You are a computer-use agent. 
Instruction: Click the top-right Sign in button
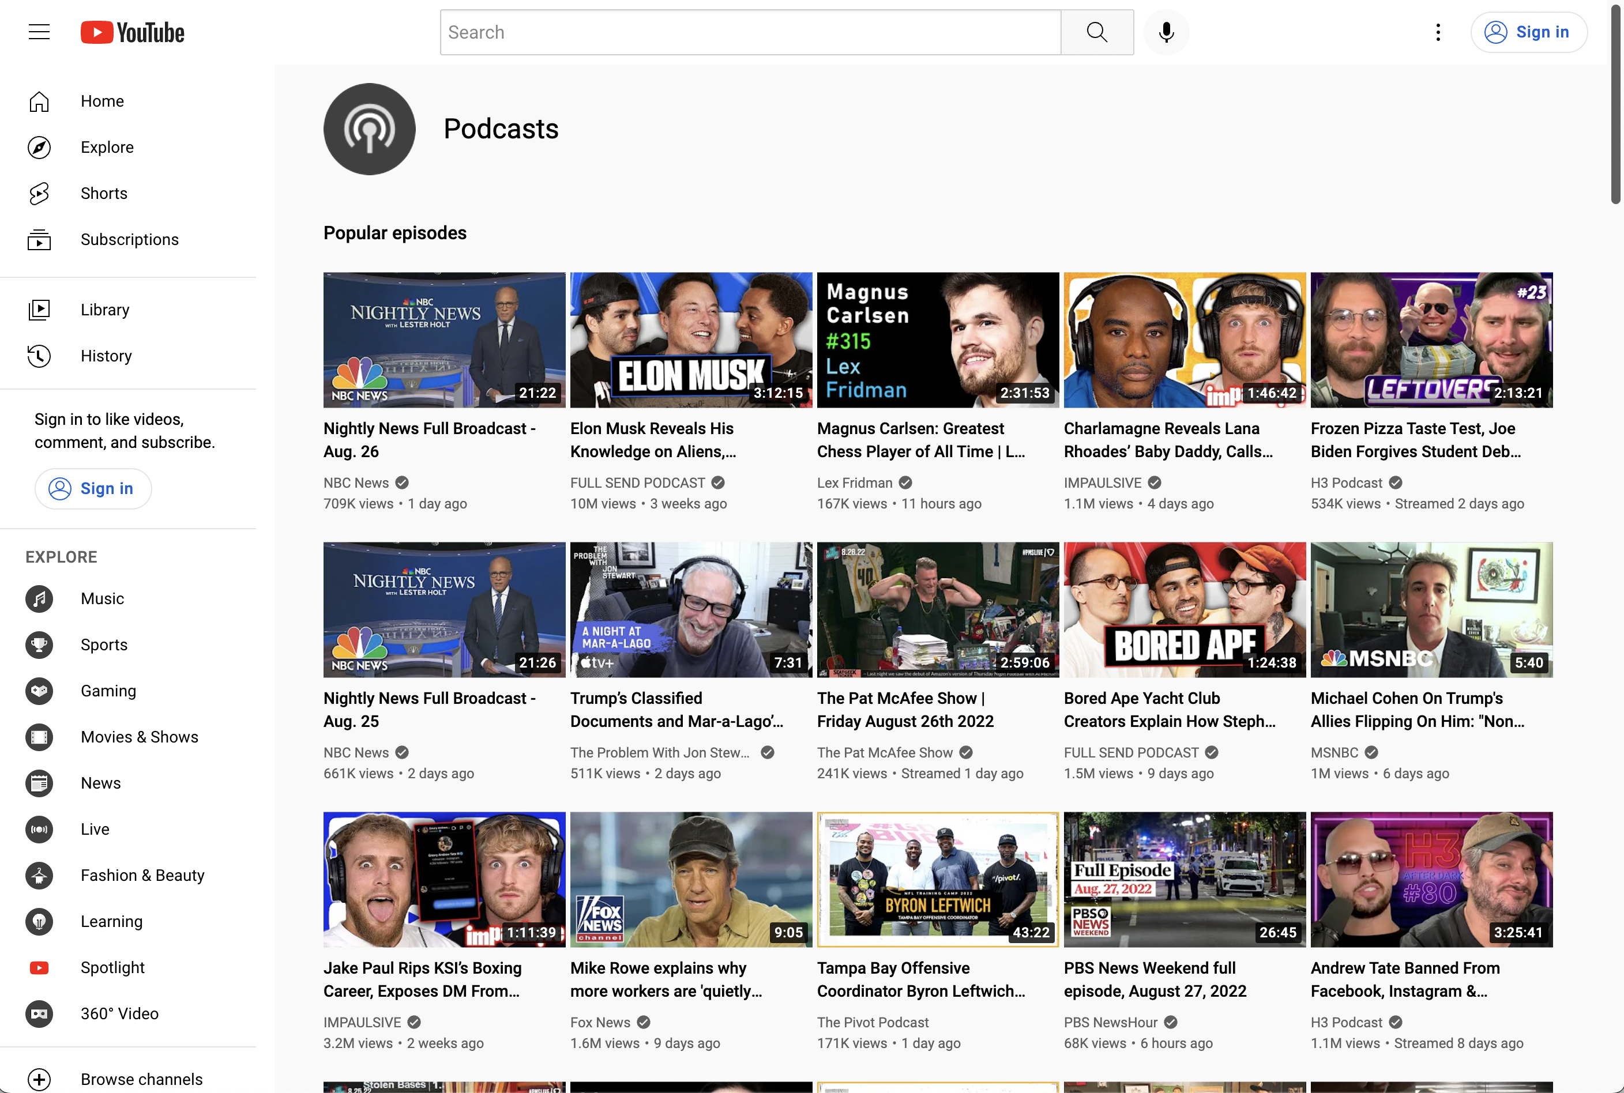pos(1528,32)
